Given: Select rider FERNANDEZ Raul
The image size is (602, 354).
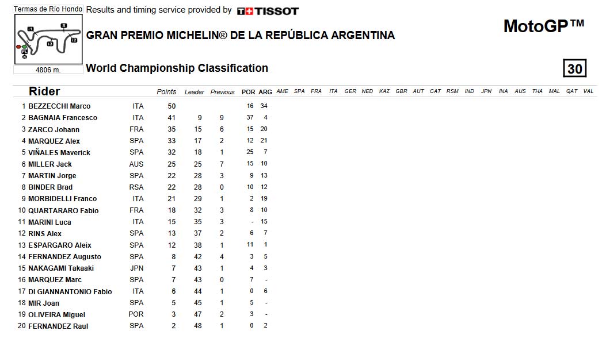Looking at the screenshot, I should pyautogui.click(x=58, y=326).
